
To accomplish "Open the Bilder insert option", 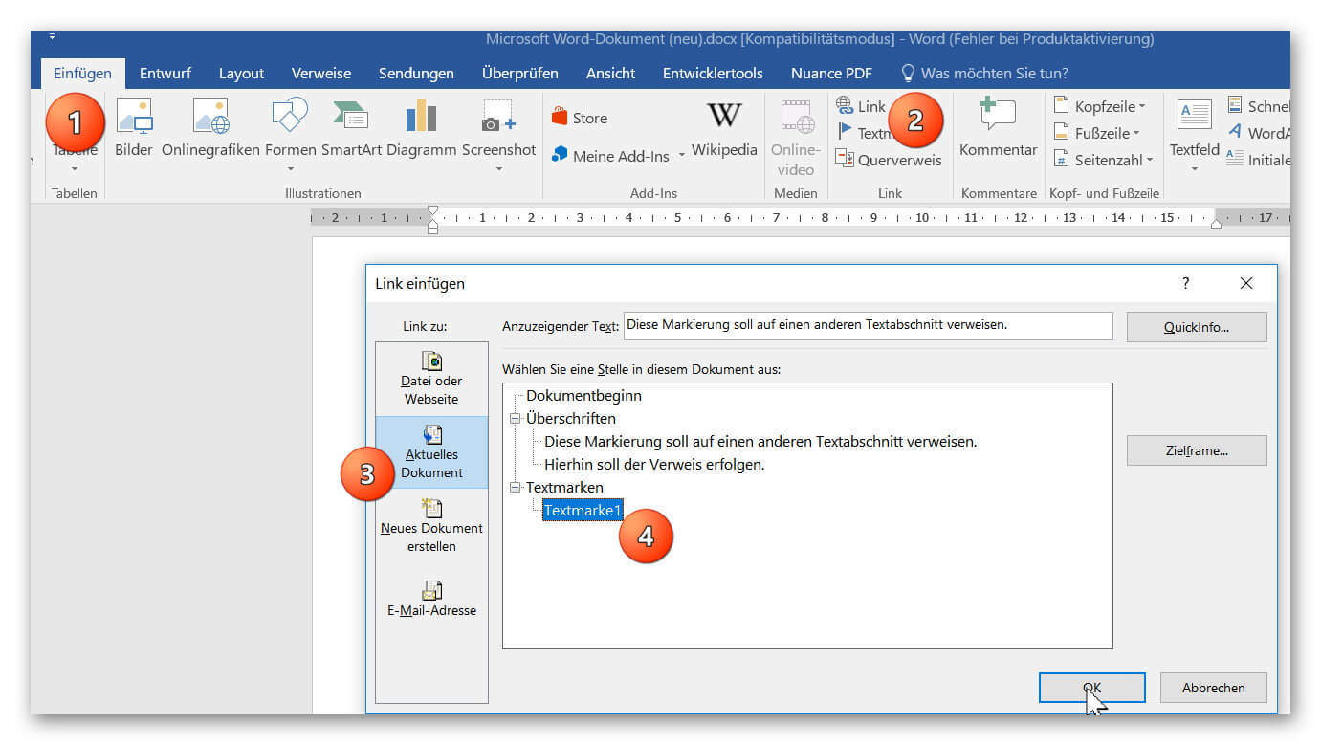I will [x=134, y=128].
